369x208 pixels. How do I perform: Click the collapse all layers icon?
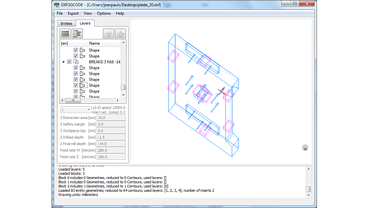65,33
